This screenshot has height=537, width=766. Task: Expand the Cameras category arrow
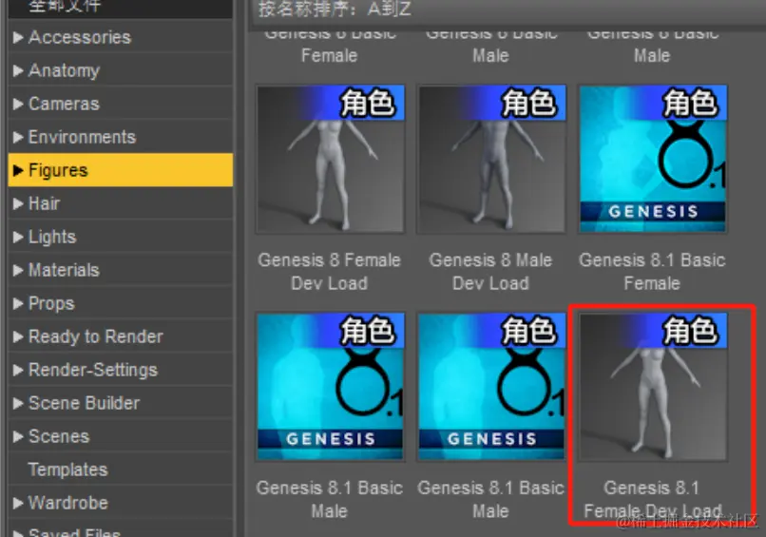pyautogui.click(x=18, y=105)
